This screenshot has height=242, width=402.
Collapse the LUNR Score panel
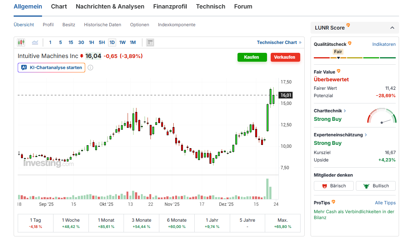[x=392, y=28]
